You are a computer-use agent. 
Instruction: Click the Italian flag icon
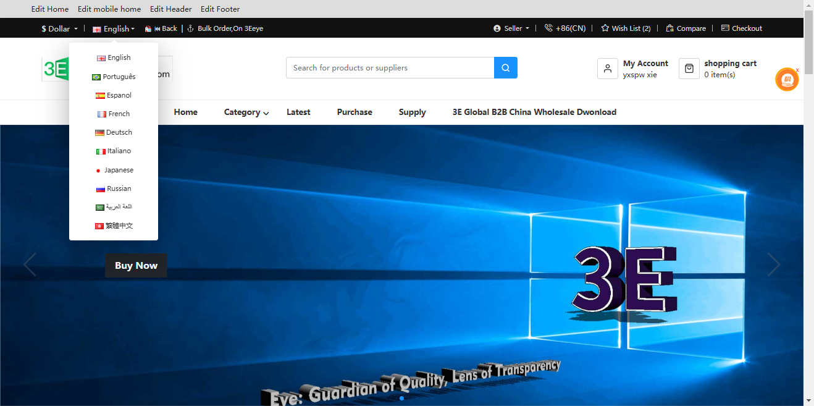[x=101, y=151]
